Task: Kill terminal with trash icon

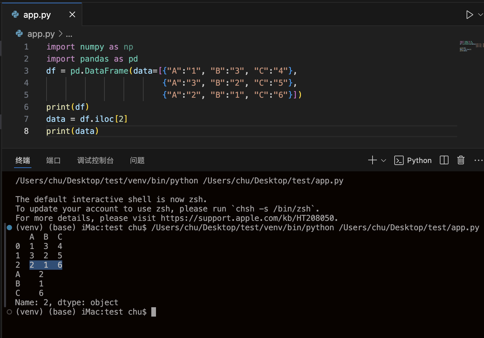Action: [461, 160]
